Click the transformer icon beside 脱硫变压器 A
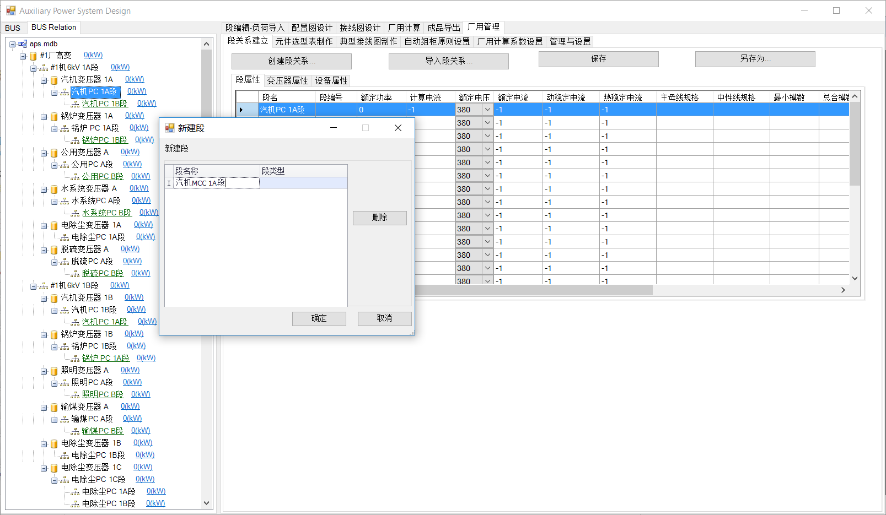Screen dimensions: 886x515 (54, 250)
